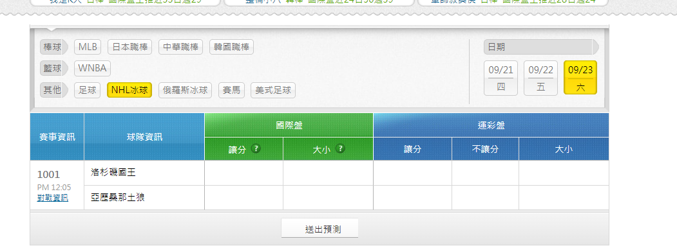Pick the 09/22 date
Image resolution: width=677 pixels, height=248 pixels.
(540, 78)
